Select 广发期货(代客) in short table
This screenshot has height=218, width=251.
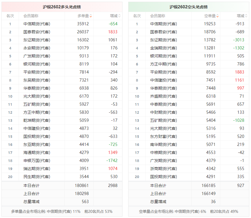164,161
